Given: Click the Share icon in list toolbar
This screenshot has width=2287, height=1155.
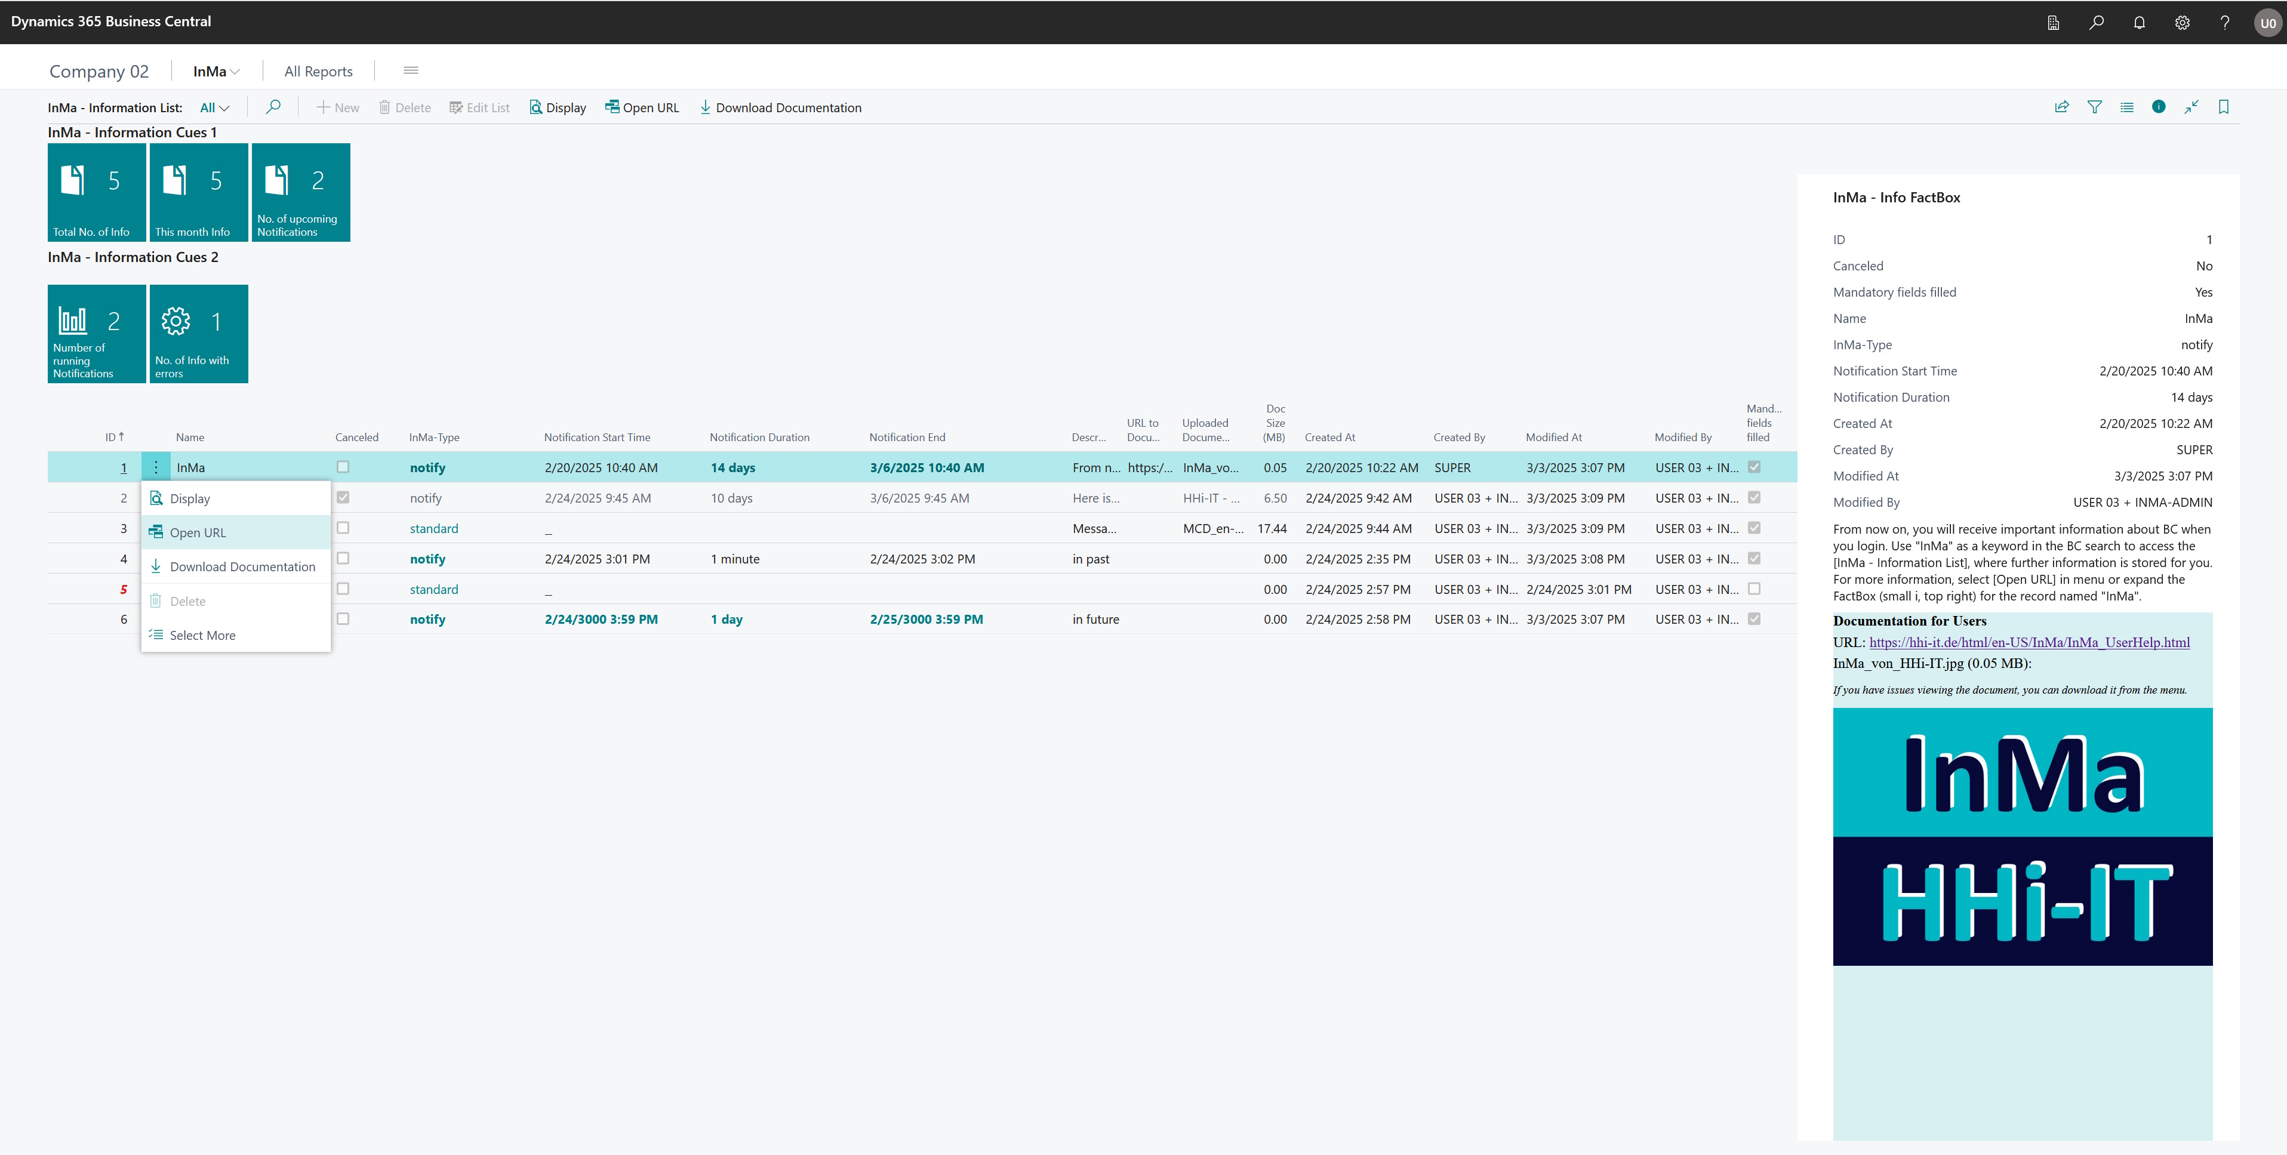Looking at the screenshot, I should 2061,107.
